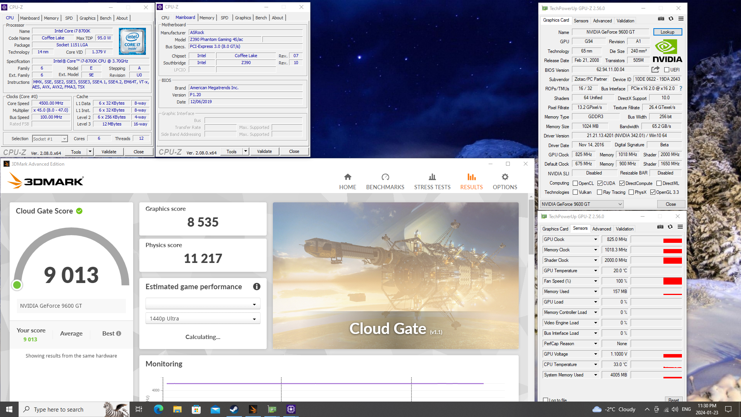Viewport: 741px width, 417px height.
Task: Toggle the Vulkan checkbox
Action: click(x=575, y=192)
